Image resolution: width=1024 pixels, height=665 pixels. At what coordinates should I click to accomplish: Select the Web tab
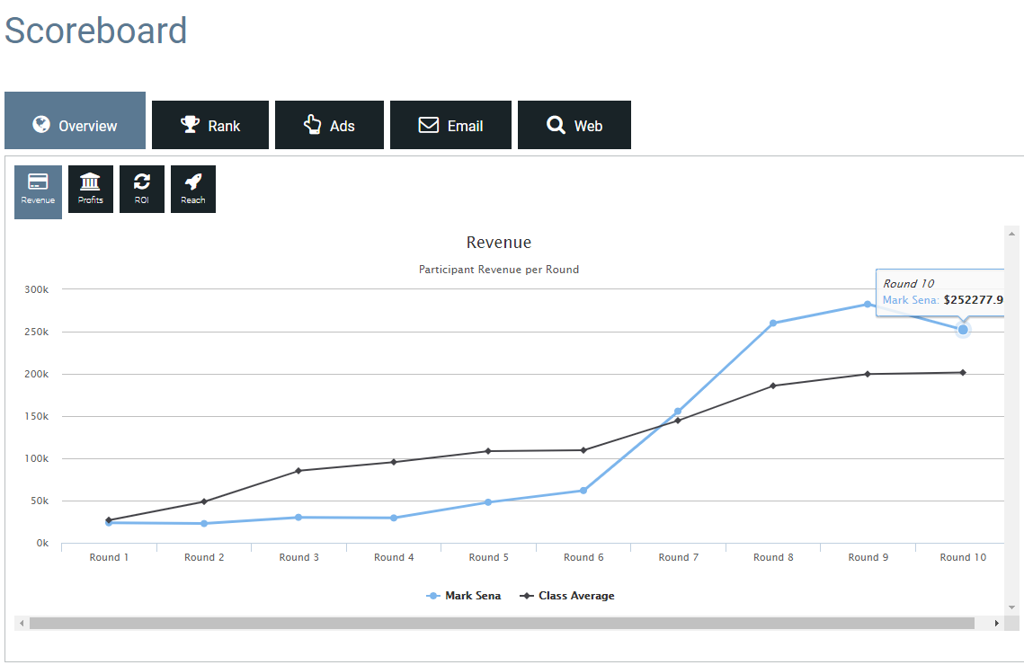pos(574,125)
